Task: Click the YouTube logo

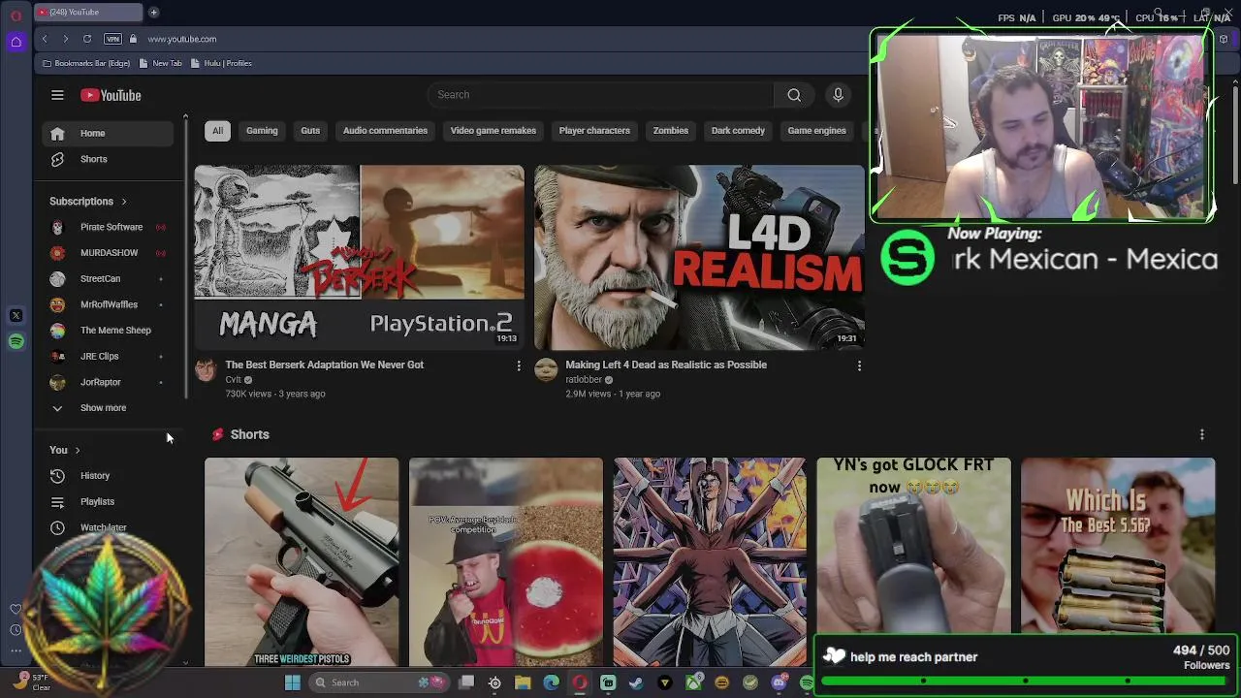Action: click(111, 95)
